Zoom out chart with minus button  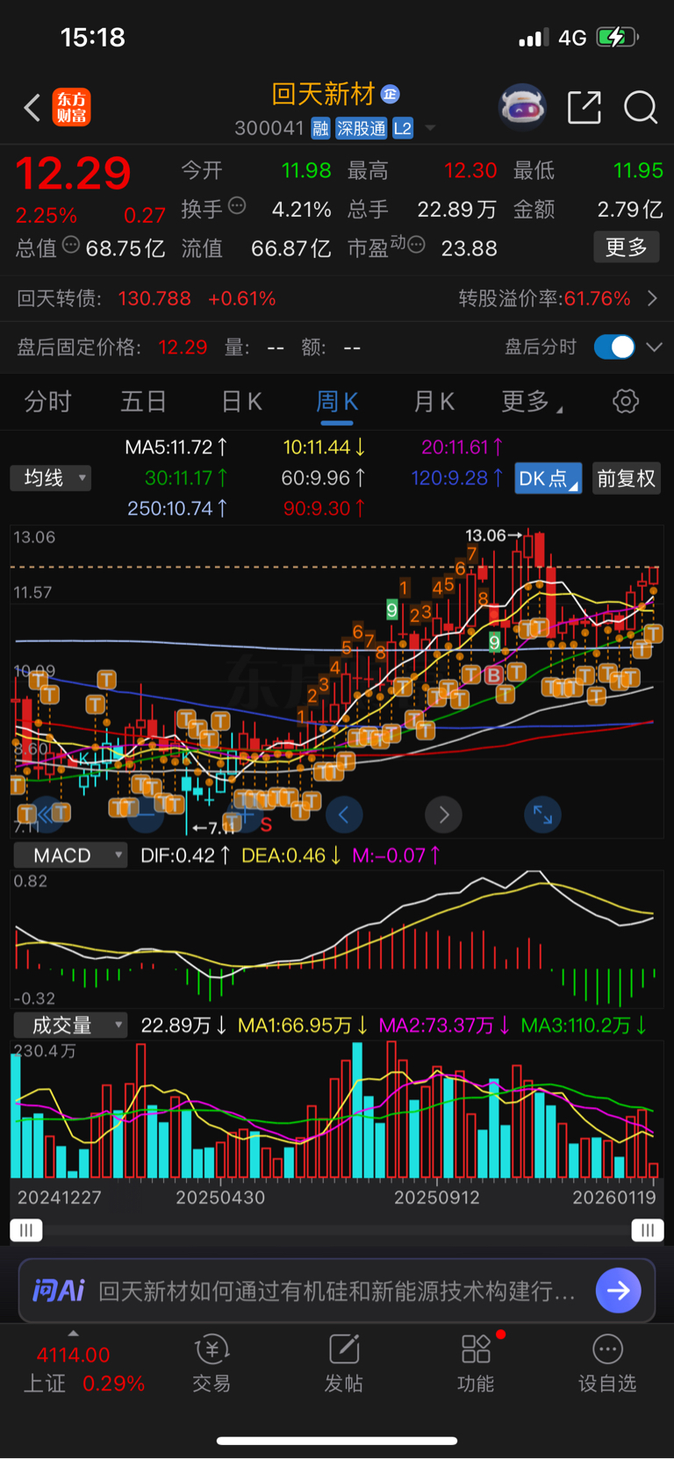(x=146, y=815)
